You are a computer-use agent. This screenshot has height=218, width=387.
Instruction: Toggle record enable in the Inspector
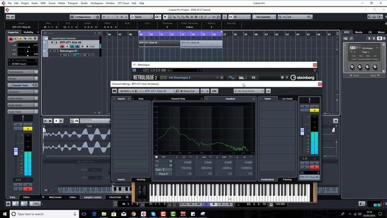point(11,39)
